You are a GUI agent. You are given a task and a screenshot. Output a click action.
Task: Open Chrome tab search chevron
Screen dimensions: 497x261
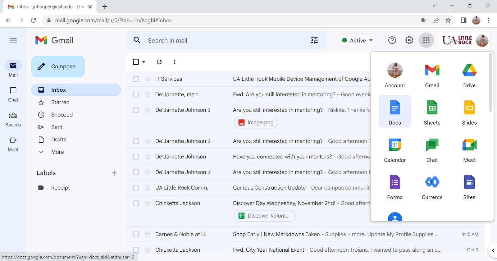pos(435,6)
